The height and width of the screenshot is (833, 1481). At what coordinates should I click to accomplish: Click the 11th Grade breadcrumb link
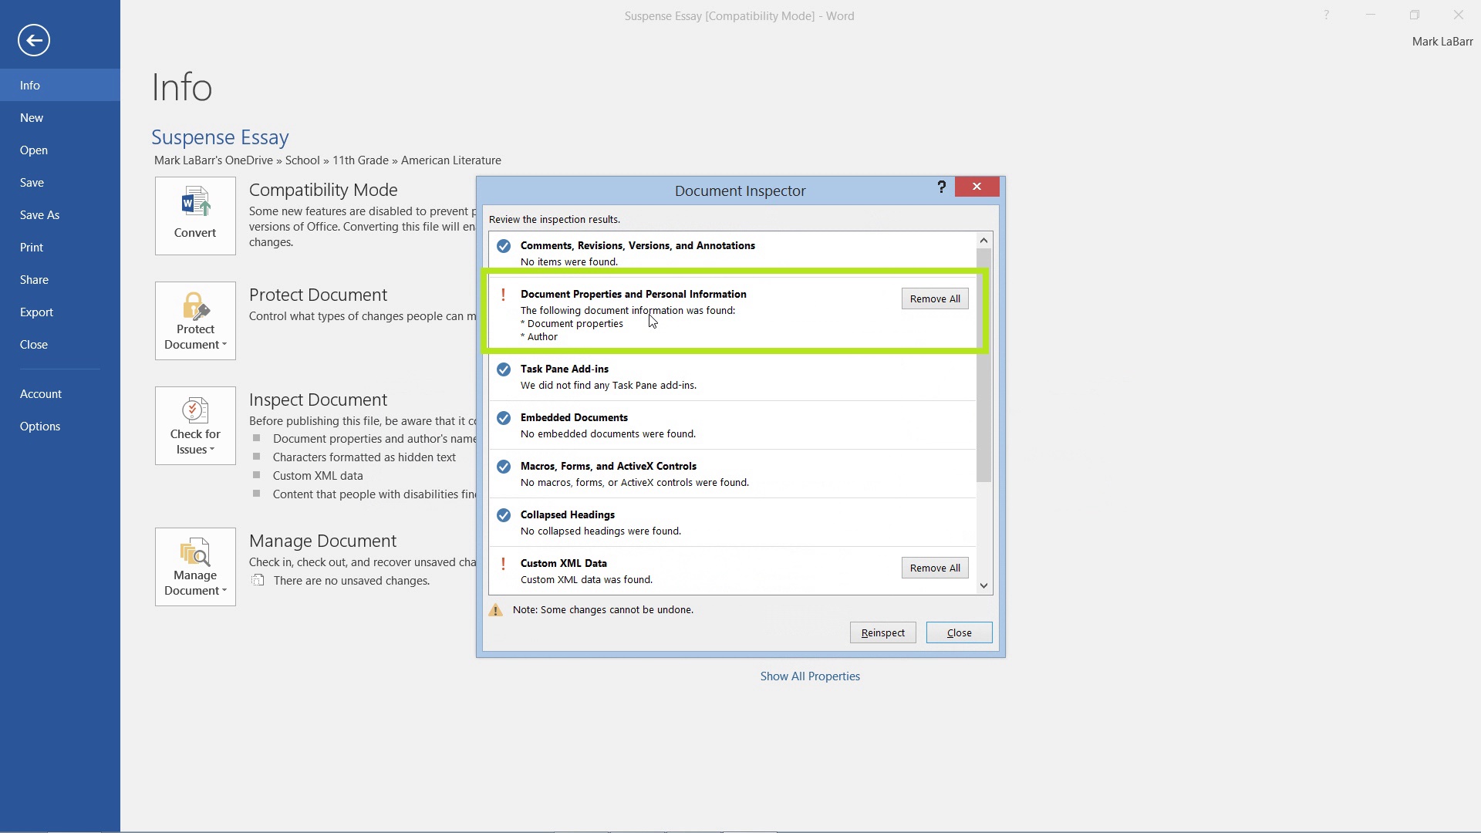[x=360, y=160]
